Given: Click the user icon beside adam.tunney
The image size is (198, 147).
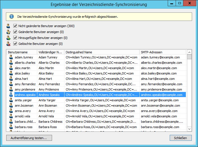Looking at the screenshot, I should coord(11,57).
